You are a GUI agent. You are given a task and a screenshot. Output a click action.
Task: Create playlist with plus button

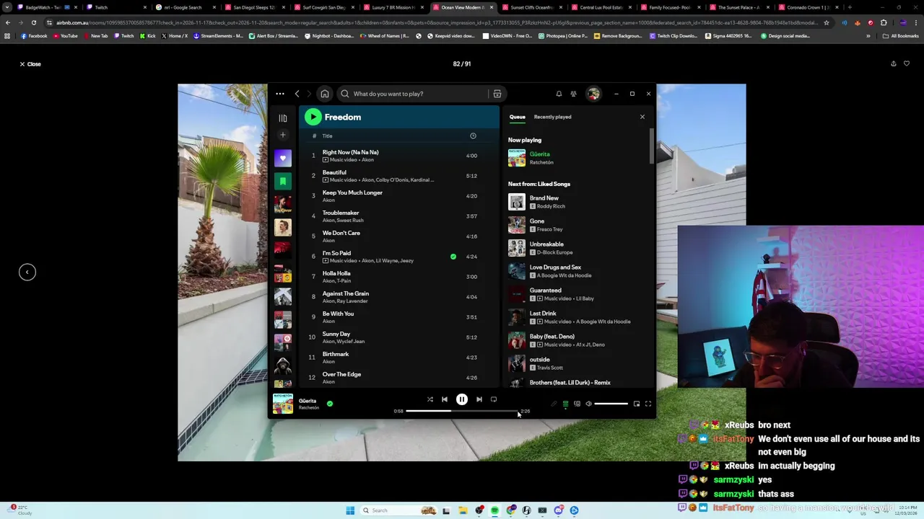tap(283, 135)
